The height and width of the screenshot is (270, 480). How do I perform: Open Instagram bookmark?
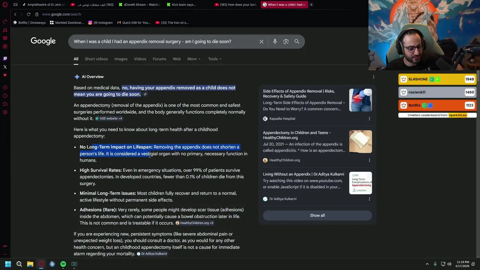point(100,22)
